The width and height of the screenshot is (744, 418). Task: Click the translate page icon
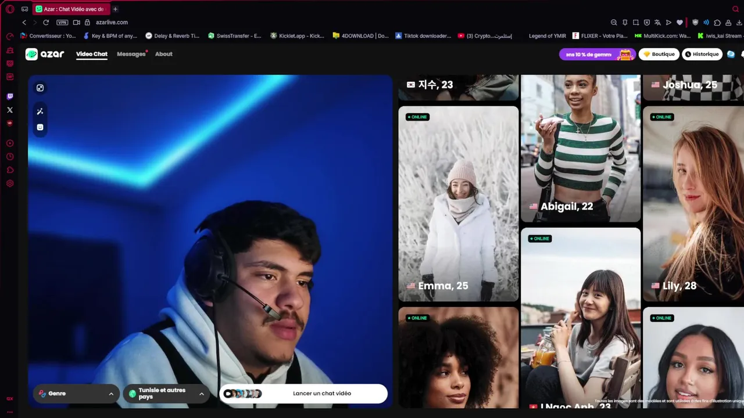pyautogui.click(x=657, y=22)
